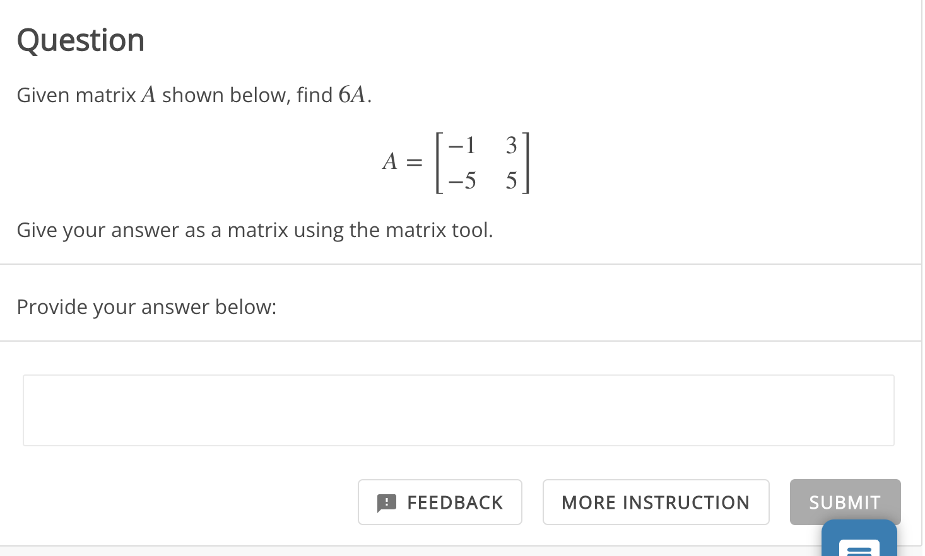Select the entry −5 in matrix A
Screen dimensions: 925x556
(461, 181)
